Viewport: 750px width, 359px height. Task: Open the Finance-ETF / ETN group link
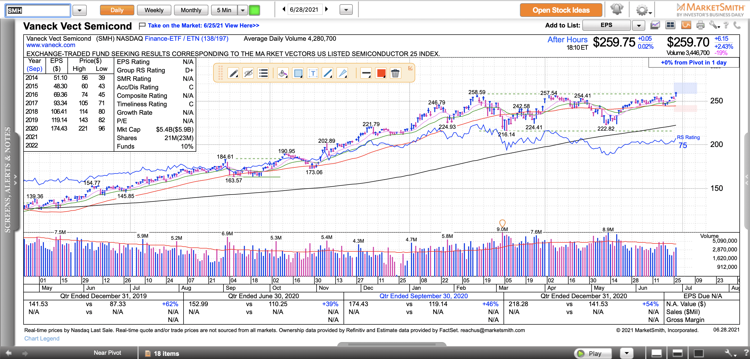(x=186, y=39)
